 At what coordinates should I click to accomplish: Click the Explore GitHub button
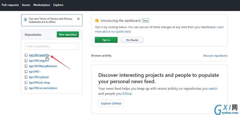pyautogui.click(x=111, y=103)
